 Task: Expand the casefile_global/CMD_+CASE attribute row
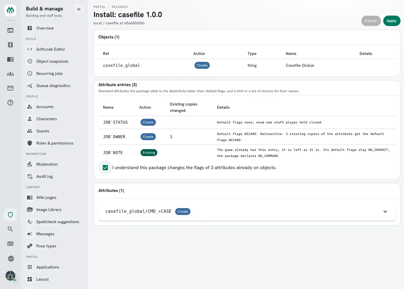[x=247, y=212]
